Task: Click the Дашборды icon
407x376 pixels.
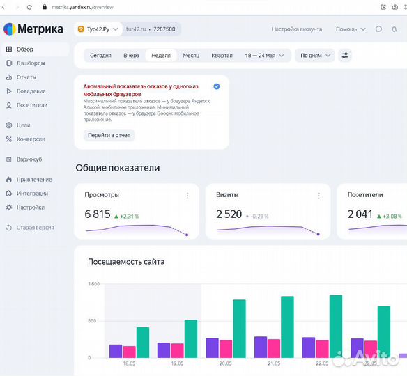Action: click(x=9, y=63)
